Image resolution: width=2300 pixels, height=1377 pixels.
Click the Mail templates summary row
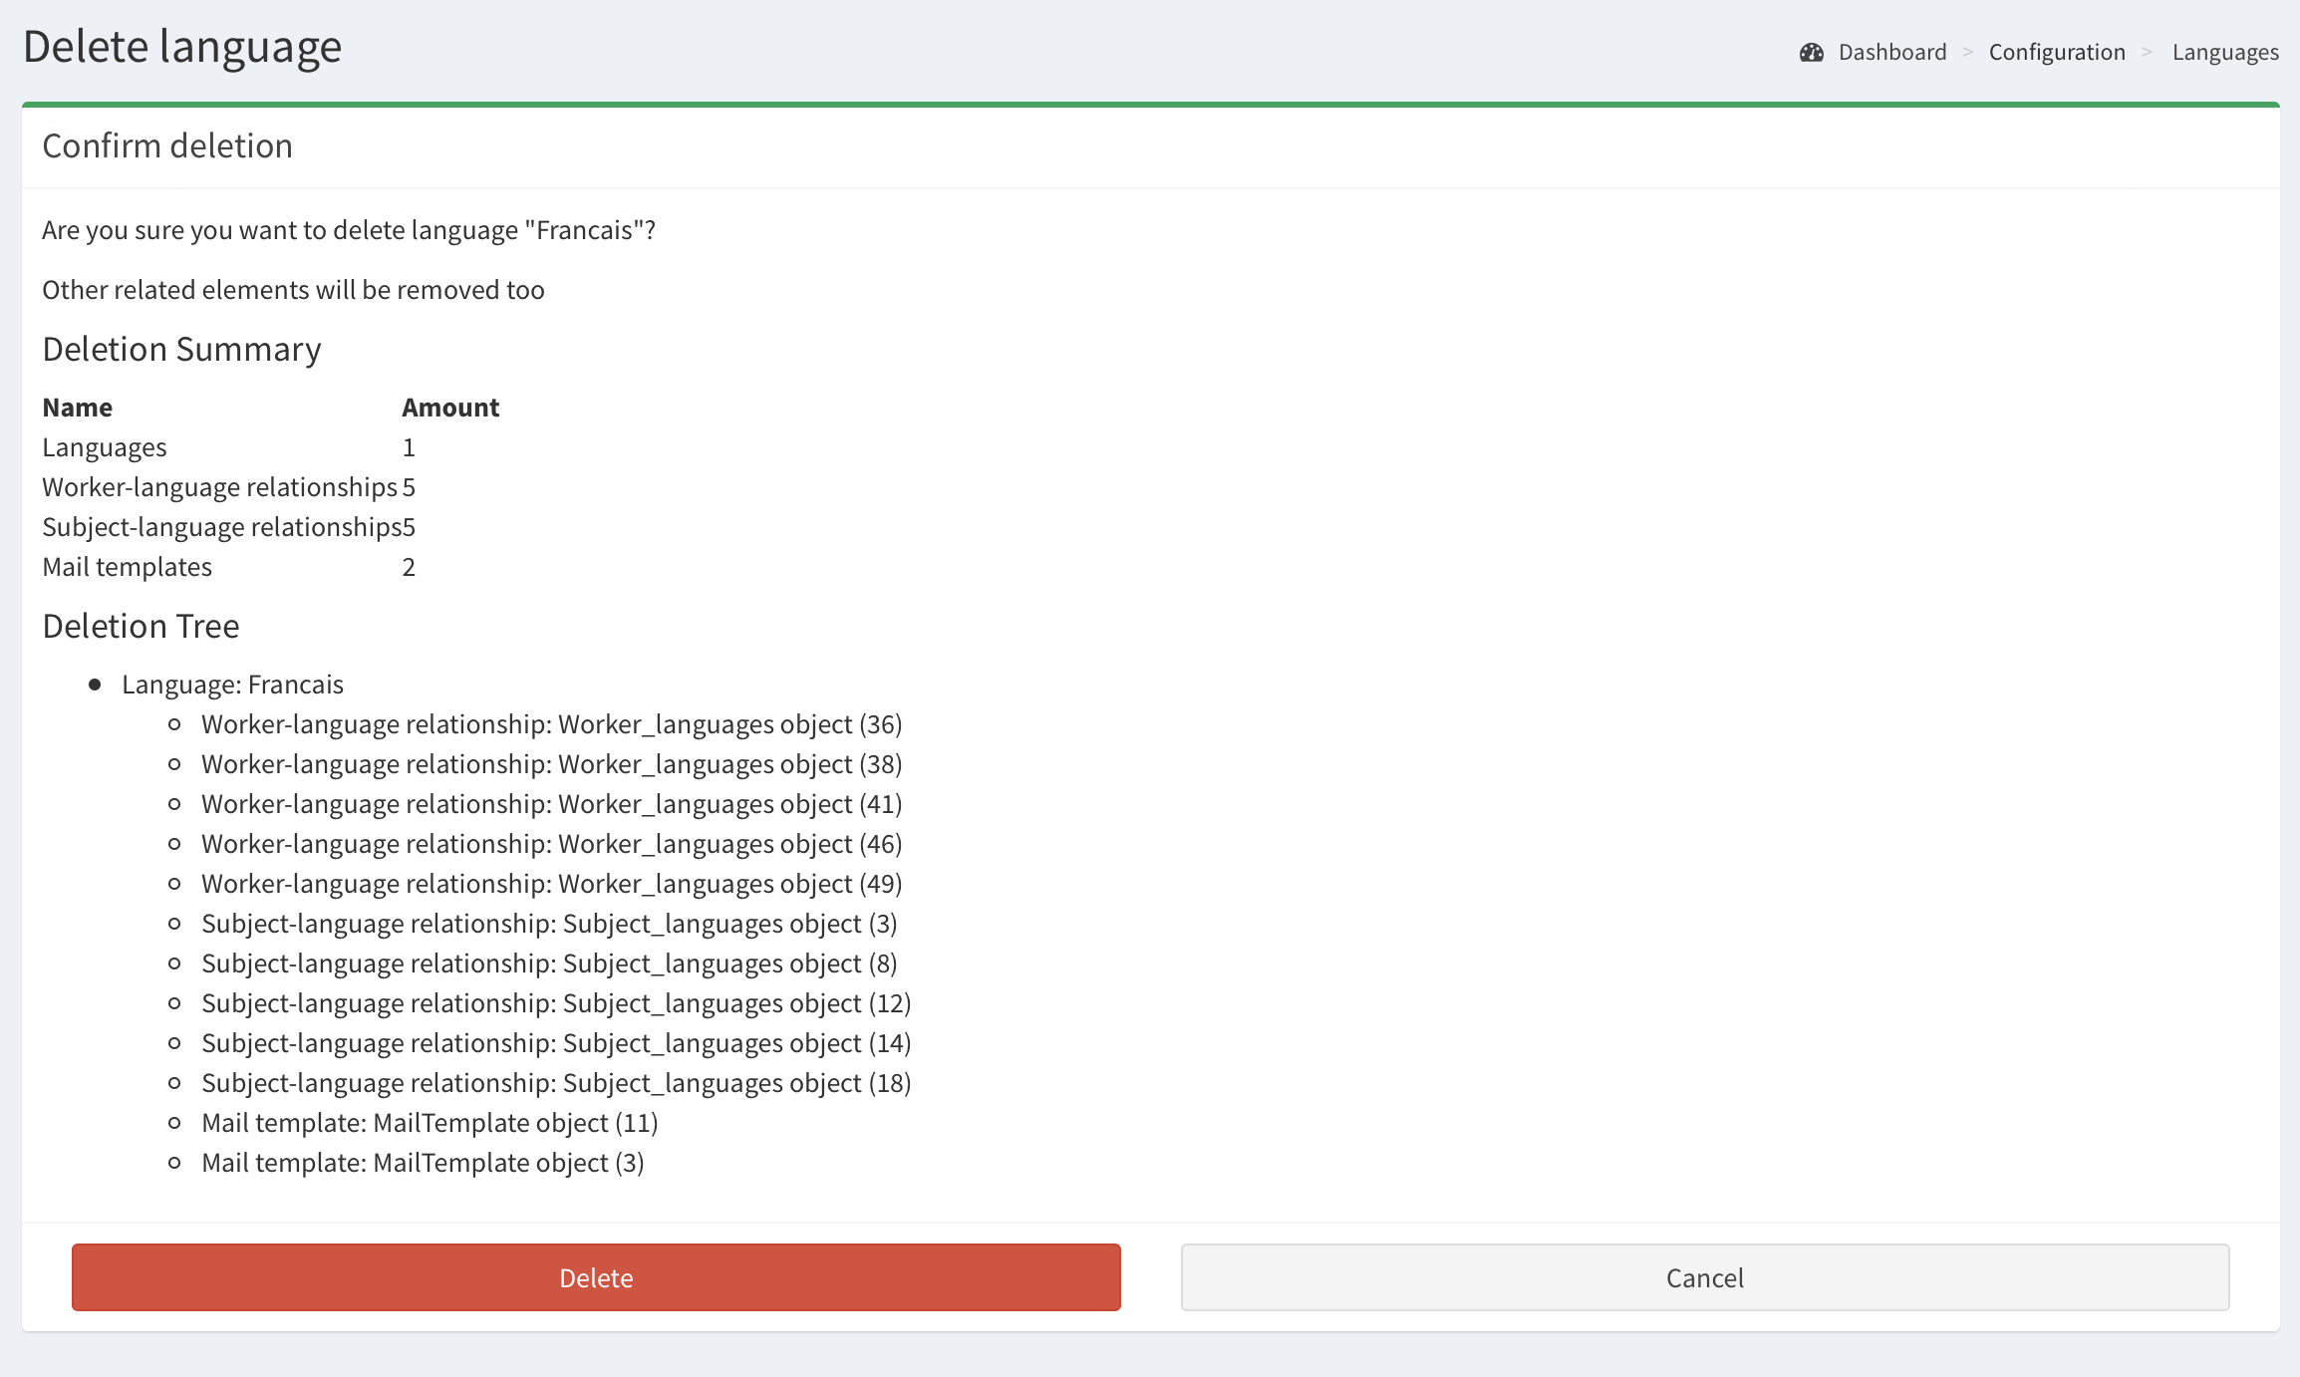click(128, 567)
